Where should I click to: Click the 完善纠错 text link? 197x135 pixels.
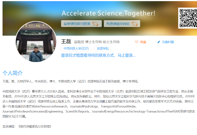point(168,42)
